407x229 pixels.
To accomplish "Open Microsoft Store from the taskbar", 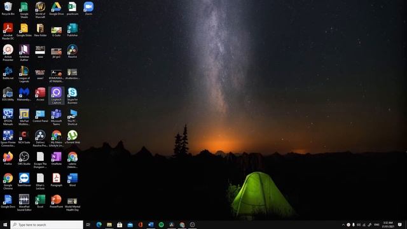I will point(120,225).
